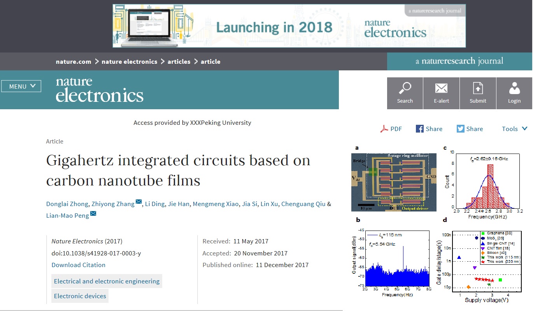533x311 pixels.
Task: Select Electrical and electronic engineering tag
Action: pos(107,281)
